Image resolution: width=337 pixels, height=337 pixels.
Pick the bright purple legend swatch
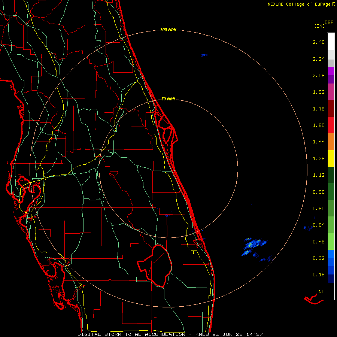click(x=331, y=71)
